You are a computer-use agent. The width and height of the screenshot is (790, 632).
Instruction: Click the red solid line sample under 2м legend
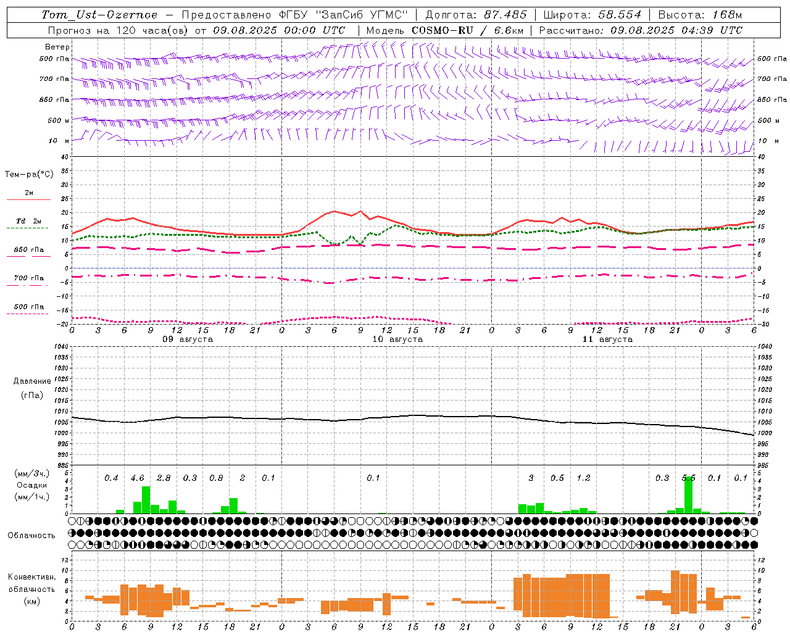coord(28,199)
